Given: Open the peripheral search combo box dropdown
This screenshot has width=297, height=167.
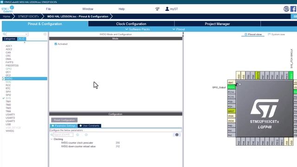Looking at the screenshot, I should (x=26, y=34).
